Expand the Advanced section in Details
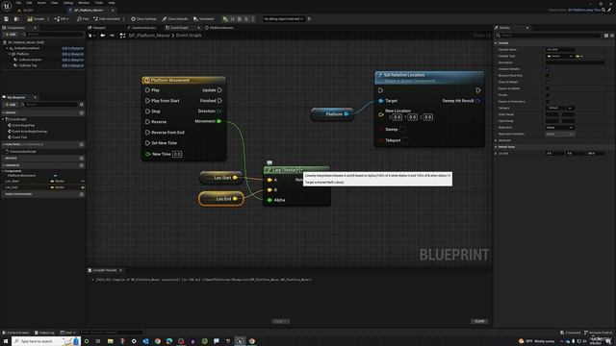The width and height of the screenshot is (616, 346). coord(497,140)
